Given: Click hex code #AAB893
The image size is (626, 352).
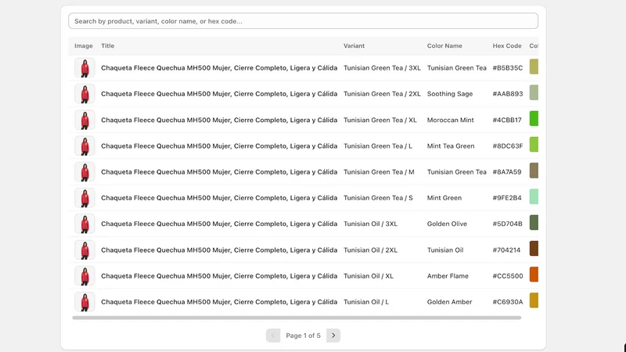Looking at the screenshot, I should 507,94.
